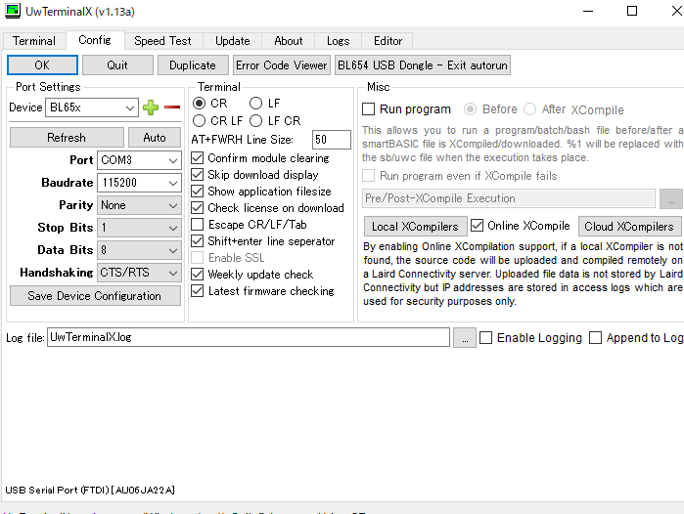Screen dimensions: 684x514
Task: Open the Speed Test tab
Action: pyautogui.click(x=162, y=41)
